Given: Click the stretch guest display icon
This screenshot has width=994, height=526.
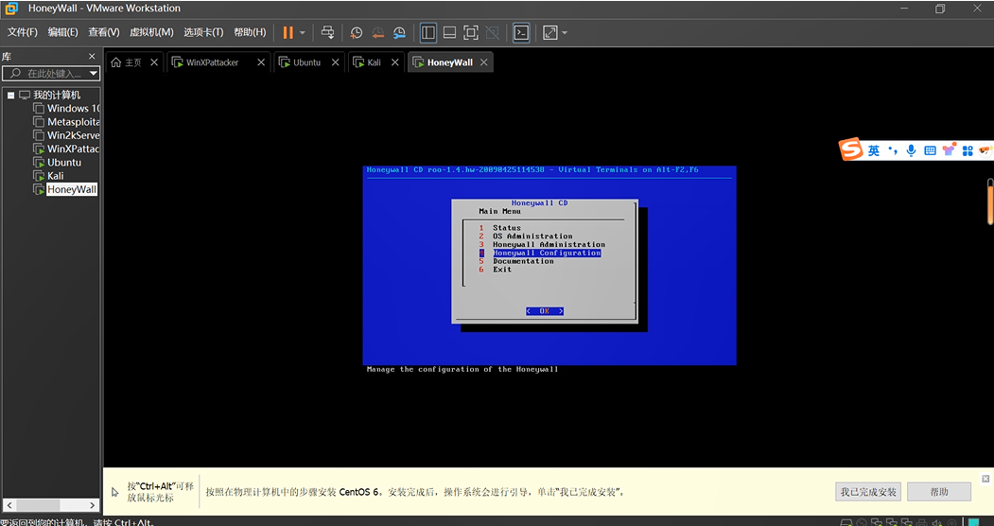Looking at the screenshot, I should (549, 32).
